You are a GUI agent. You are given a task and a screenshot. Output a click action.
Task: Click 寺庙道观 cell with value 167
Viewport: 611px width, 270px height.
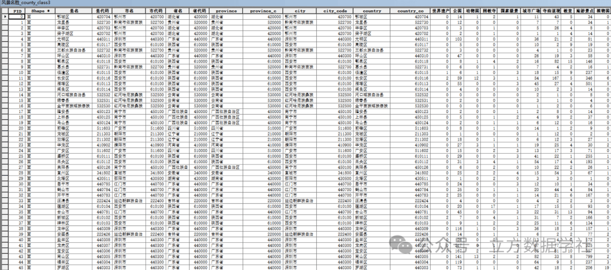click(550, 78)
